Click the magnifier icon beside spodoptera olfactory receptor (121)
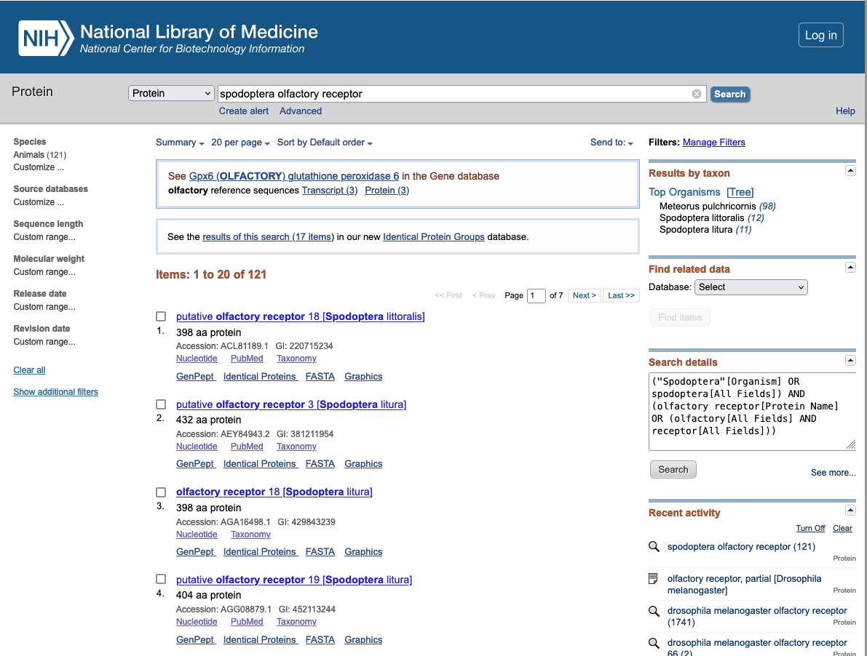Viewport: 867px width, 656px height. pos(654,547)
